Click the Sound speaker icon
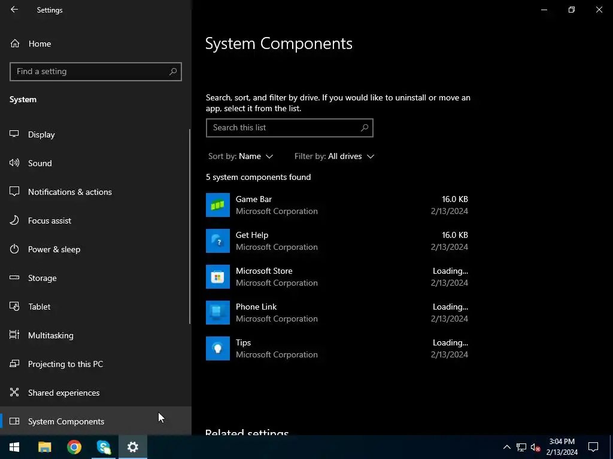This screenshot has width=613, height=459. click(14, 163)
